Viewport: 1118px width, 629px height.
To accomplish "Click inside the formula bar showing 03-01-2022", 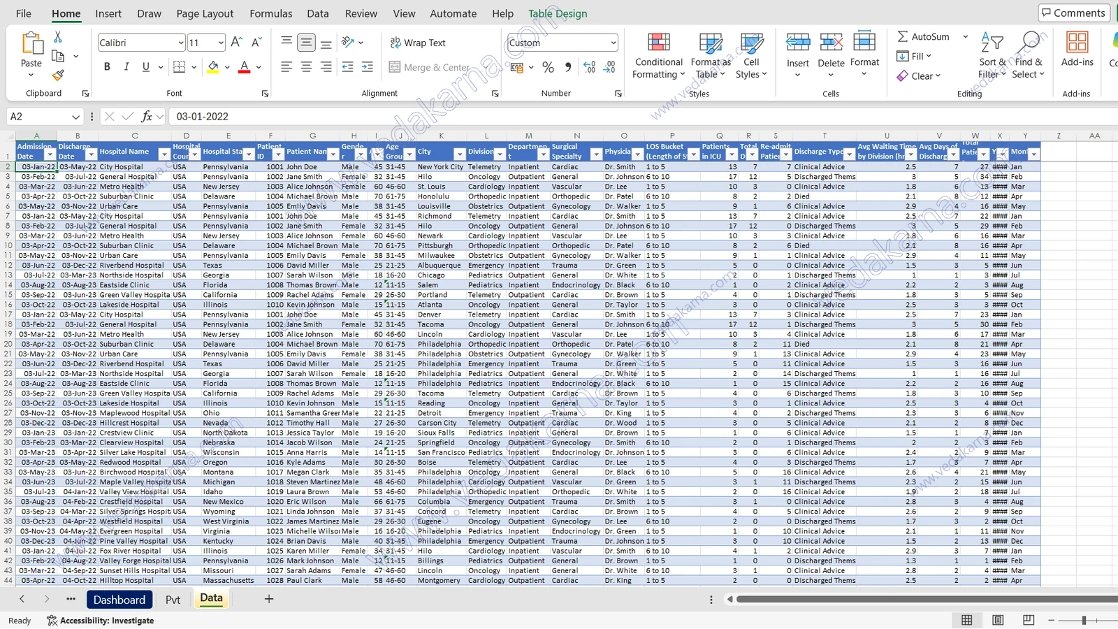I will coord(643,117).
